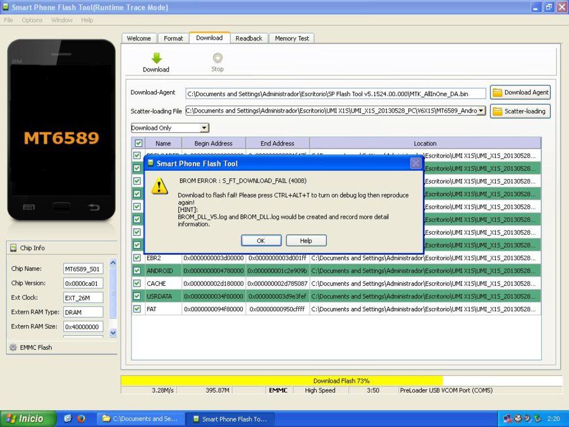Open the Help menu
Screen dimensions: 569x427
[x=87, y=20]
